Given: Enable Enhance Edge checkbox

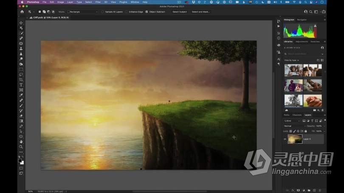Looking at the screenshot, I should click(x=127, y=12).
